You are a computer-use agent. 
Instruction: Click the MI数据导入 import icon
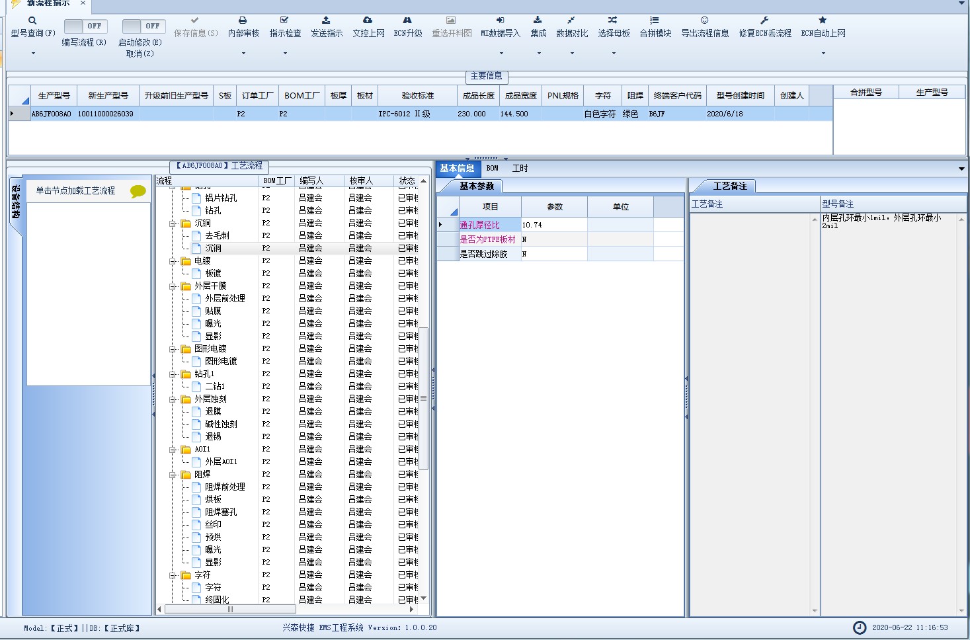pyautogui.click(x=500, y=20)
